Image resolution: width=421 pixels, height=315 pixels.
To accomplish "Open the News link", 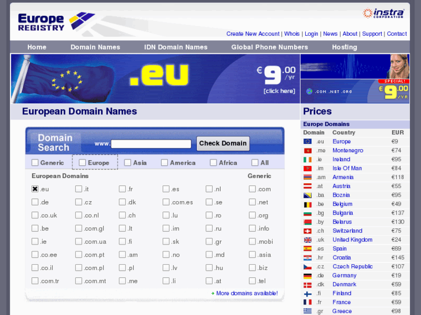I will pos(330,34).
